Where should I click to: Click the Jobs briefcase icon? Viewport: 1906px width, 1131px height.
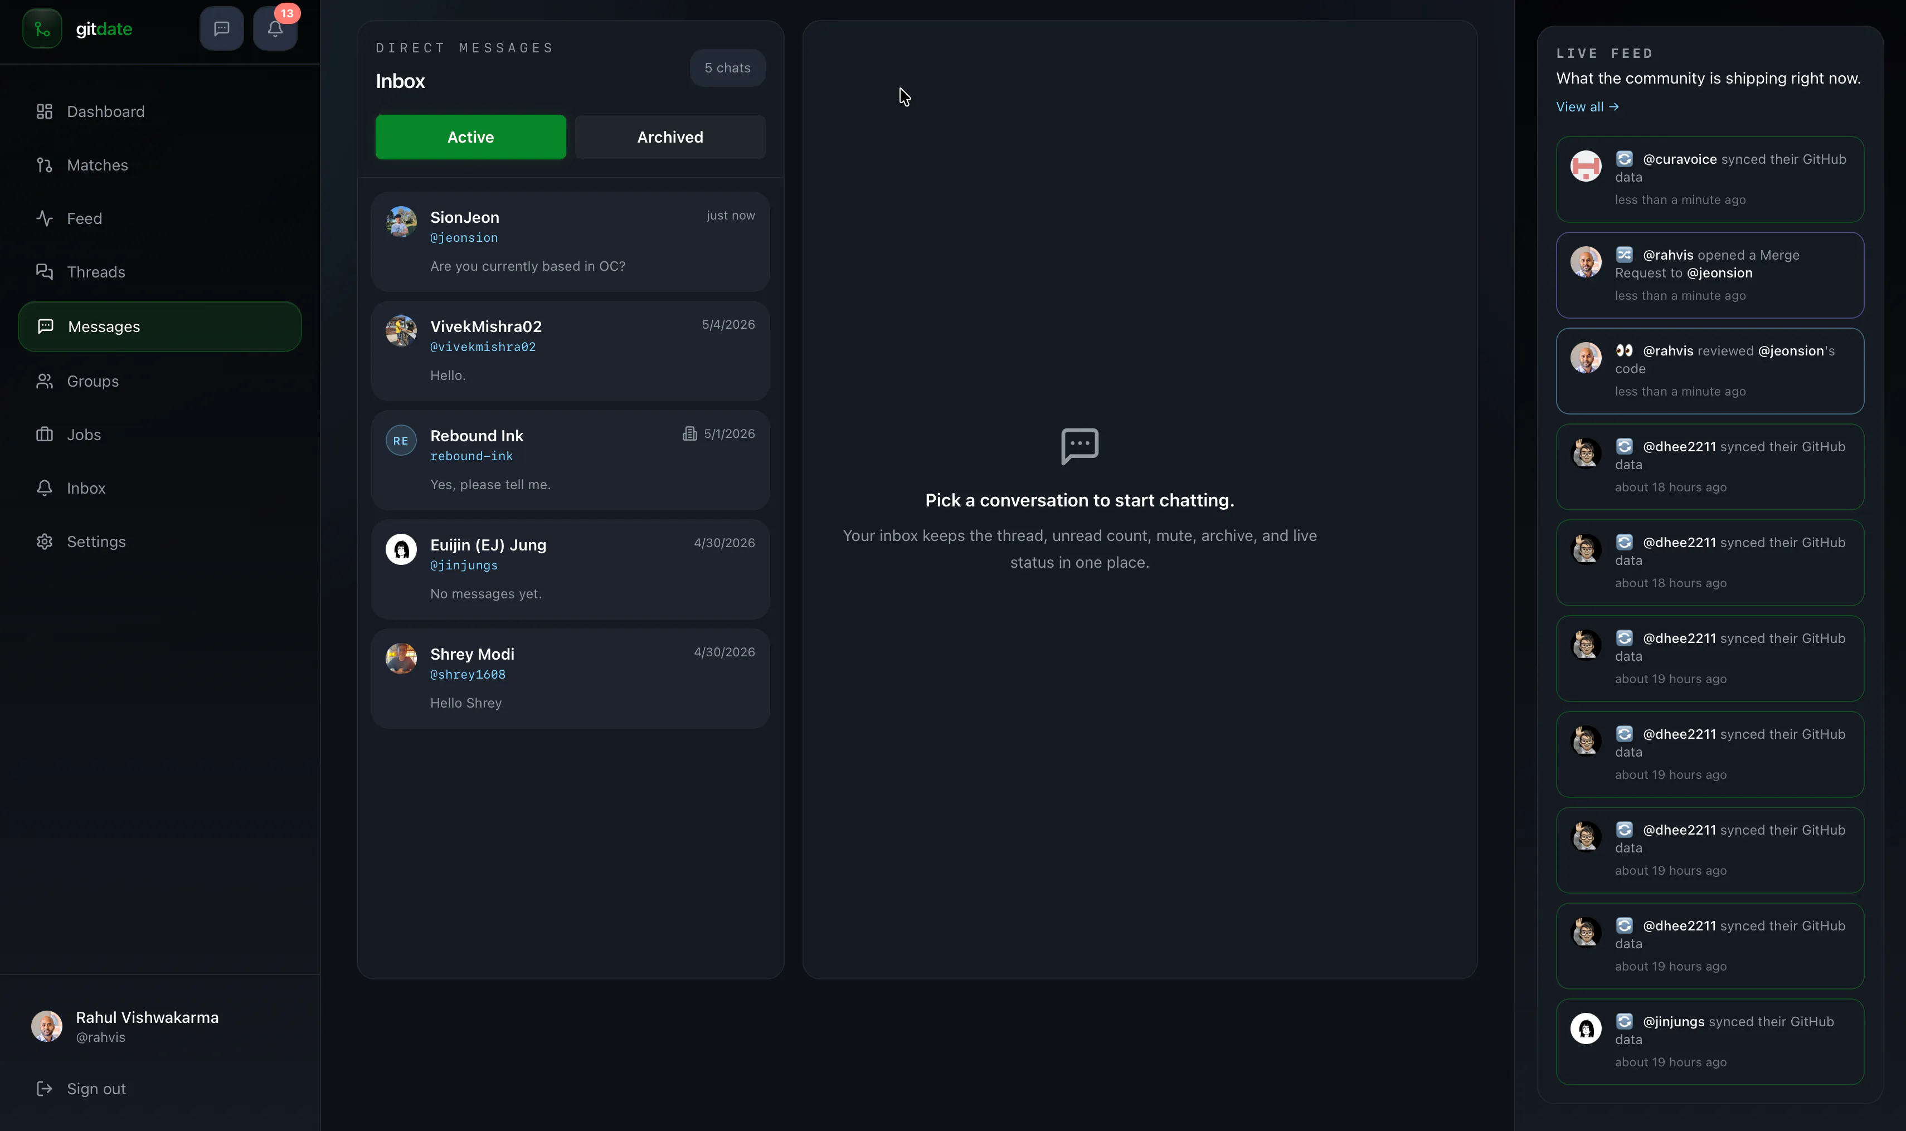44,435
